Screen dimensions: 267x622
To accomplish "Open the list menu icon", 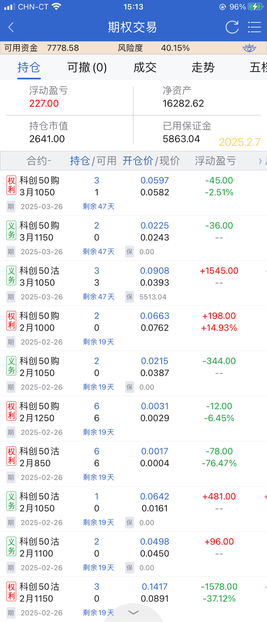I will tap(254, 27).
